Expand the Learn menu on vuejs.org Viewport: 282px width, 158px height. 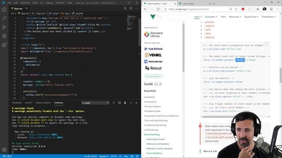click(198, 17)
